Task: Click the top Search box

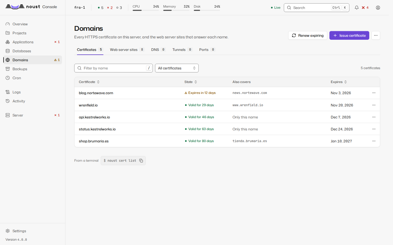Action: tap(317, 8)
